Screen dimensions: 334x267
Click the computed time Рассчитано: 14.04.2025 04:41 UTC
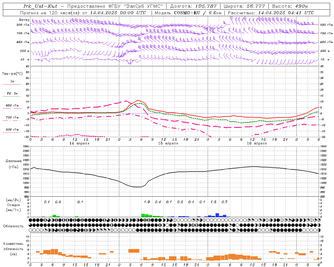(x=271, y=13)
